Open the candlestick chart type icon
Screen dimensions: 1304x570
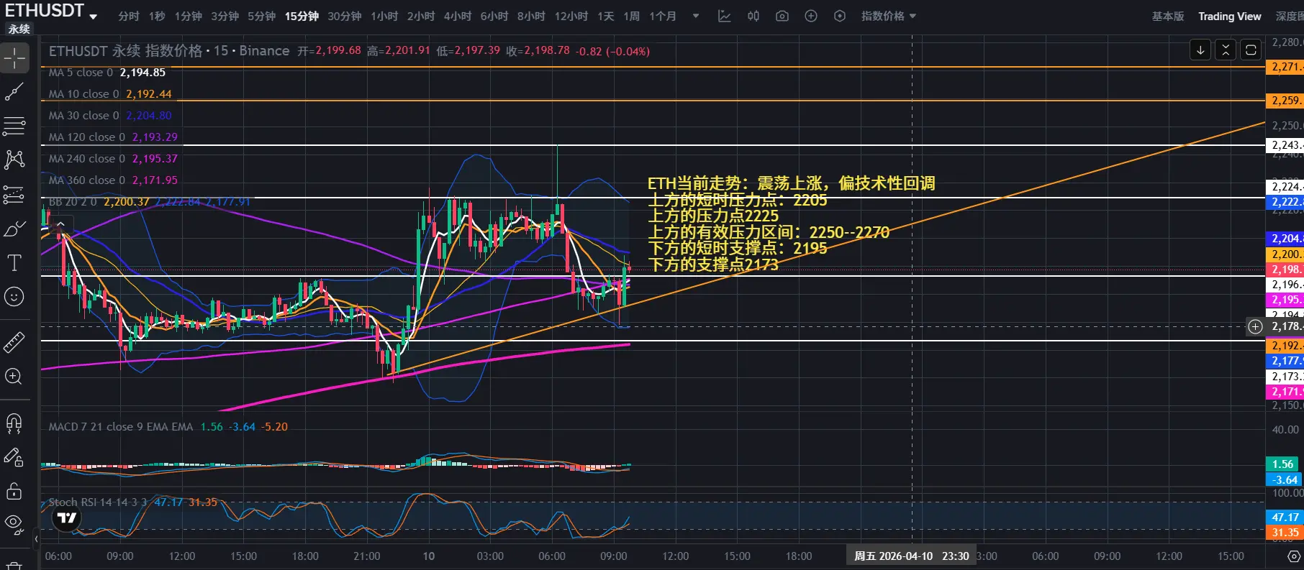click(x=753, y=16)
